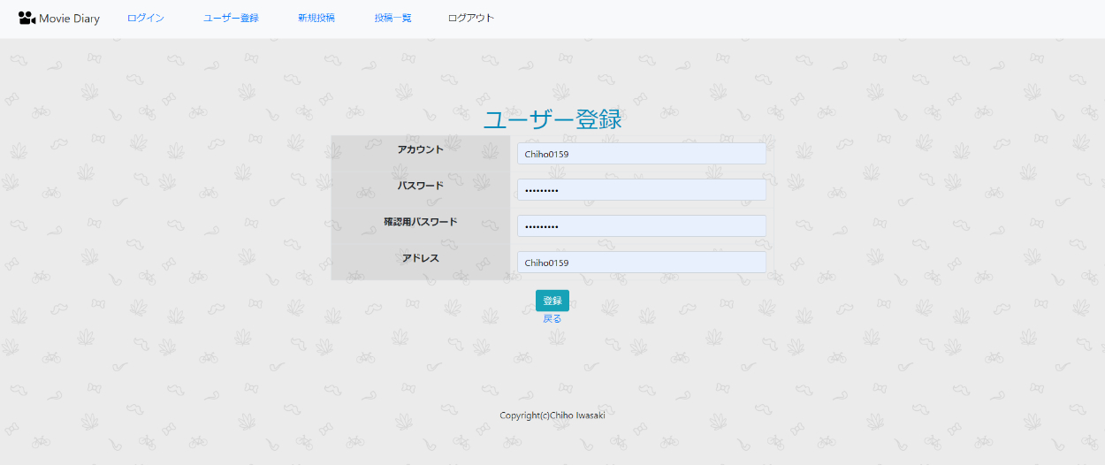Image resolution: width=1105 pixels, height=465 pixels.
Task: Click the movie camera logo icon
Action: (27, 18)
